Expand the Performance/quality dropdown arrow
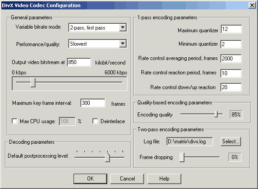This screenshot has height=189, width=258. pos(123,43)
